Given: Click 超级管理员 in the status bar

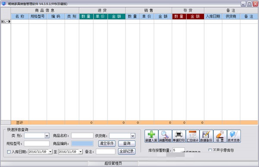Looking at the screenshot, I should 113,164.
